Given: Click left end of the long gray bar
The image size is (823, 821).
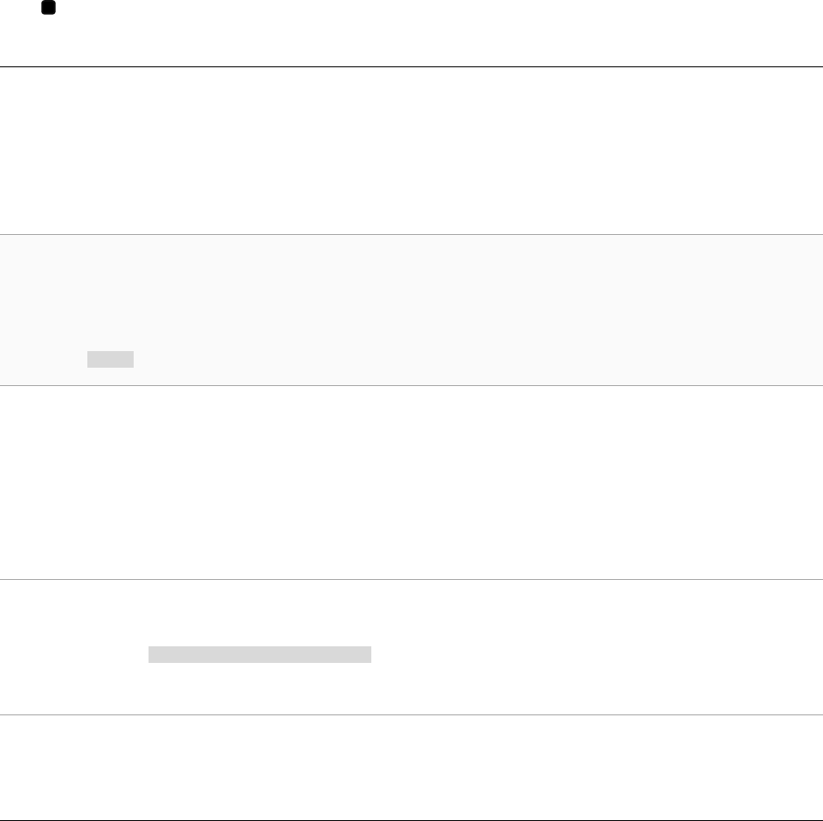Looking at the screenshot, I should (x=152, y=655).
